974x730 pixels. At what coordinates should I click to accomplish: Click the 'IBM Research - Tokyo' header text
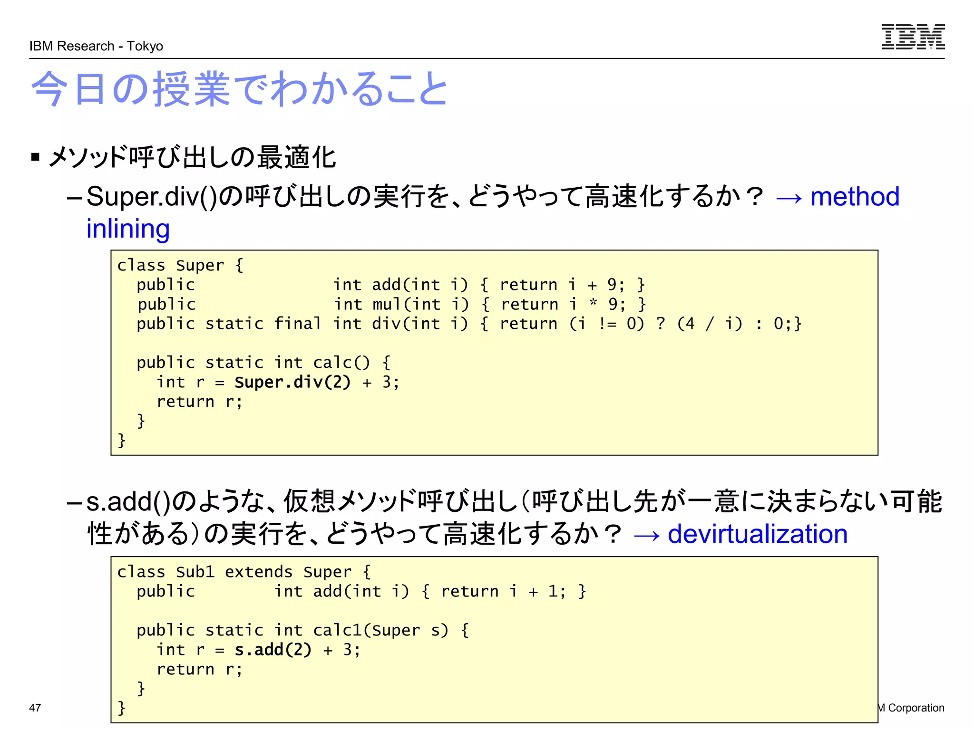[96, 46]
